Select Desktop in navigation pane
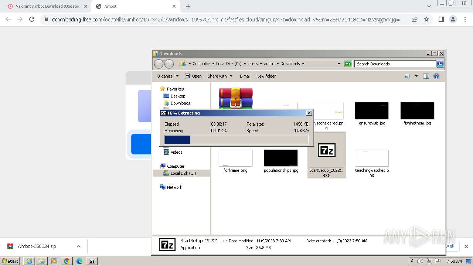 tap(174, 96)
